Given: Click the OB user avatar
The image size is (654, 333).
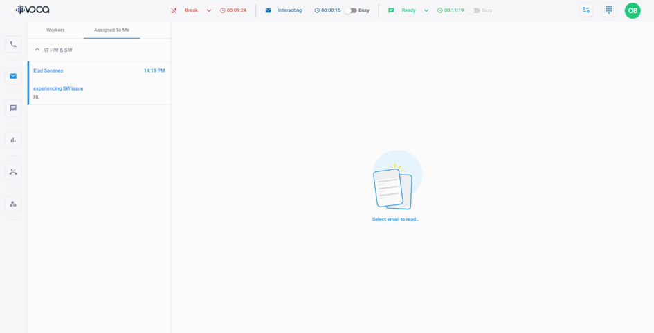Looking at the screenshot, I should click(x=633, y=10).
